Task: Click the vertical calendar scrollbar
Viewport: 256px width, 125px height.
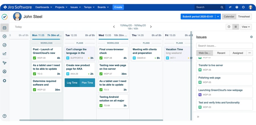Action: [x=191, y=76]
